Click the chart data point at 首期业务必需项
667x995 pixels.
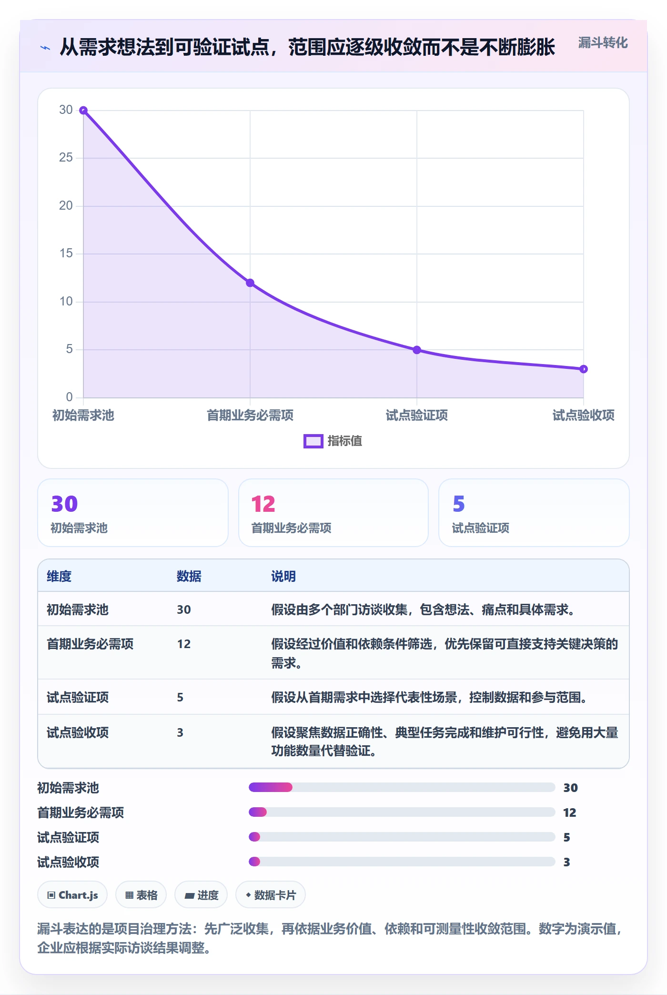(x=250, y=283)
